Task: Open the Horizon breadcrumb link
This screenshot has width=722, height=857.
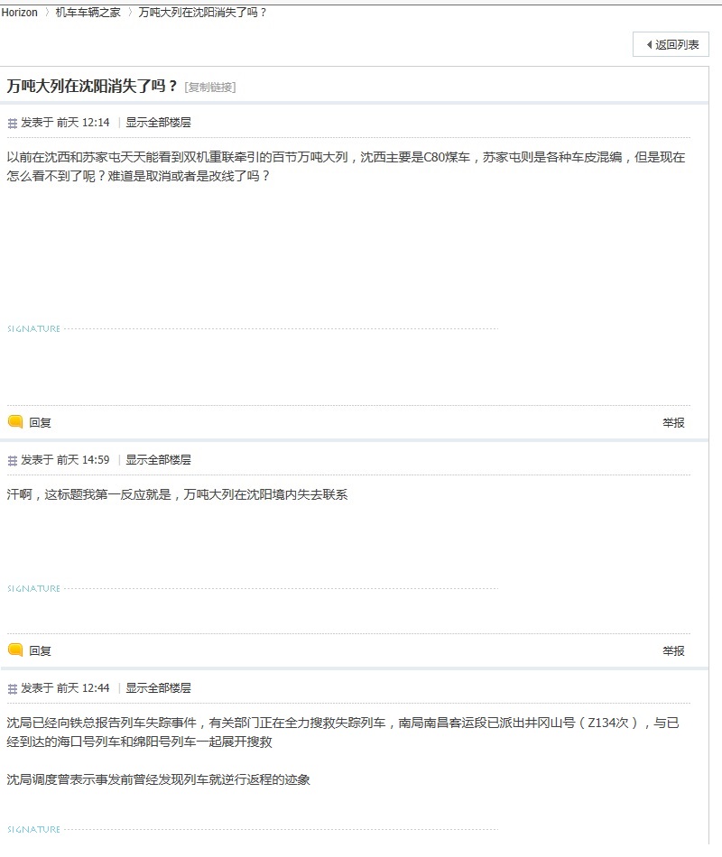Action: point(19,12)
